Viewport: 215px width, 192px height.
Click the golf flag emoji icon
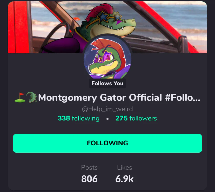(x=20, y=97)
